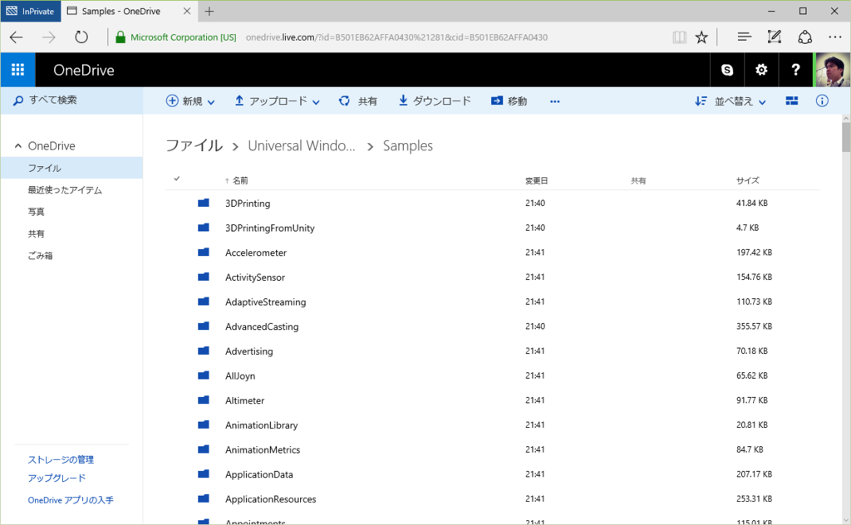Click the ファイル breadcrumb link
The width and height of the screenshot is (851, 525).
click(194, 145)
